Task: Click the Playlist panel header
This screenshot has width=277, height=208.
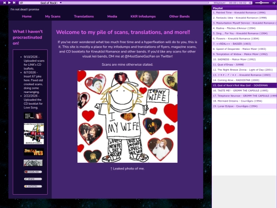Action: [x=244, y=8]
